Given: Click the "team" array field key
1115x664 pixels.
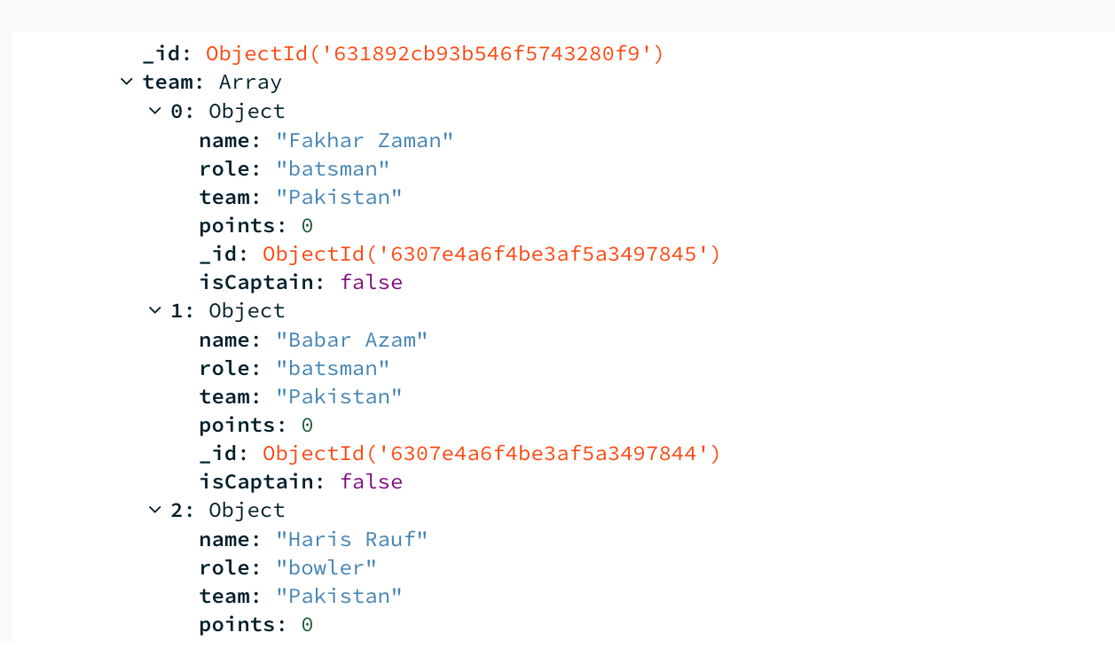Looking at the screenshot, I should (x=167, y=82).
